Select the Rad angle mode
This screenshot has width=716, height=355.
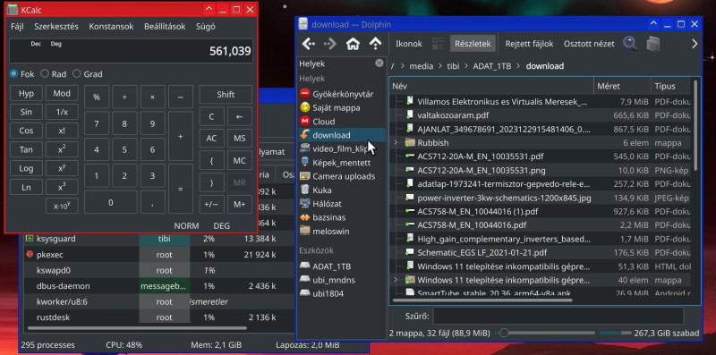53,74
